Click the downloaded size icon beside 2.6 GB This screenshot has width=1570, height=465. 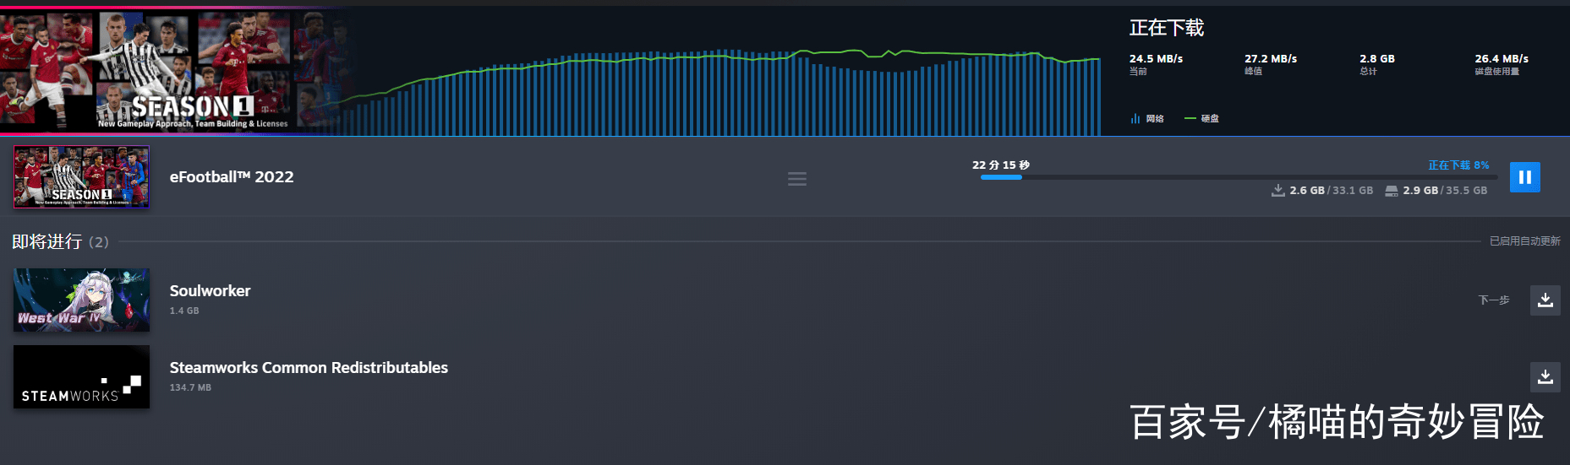tap(1278, 191)
